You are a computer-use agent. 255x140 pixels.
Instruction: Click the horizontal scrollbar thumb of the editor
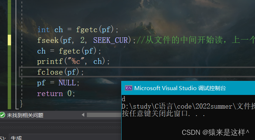click(x=104, y=115)
